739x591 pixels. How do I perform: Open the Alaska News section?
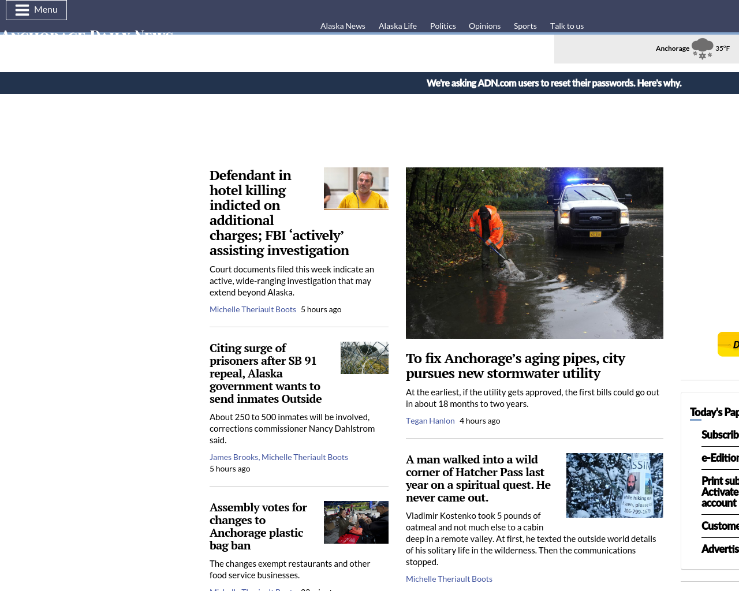click(x=342, y=26)
